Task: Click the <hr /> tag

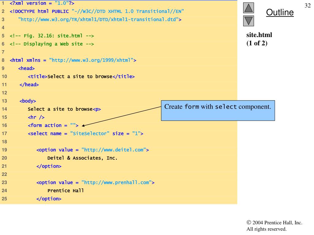Action: pyautogui.click(x=36, y=117)
